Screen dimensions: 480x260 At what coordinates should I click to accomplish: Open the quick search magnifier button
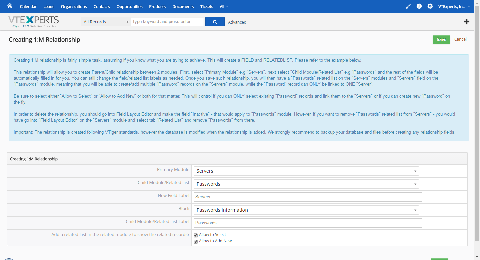click(x=215, y=21)
